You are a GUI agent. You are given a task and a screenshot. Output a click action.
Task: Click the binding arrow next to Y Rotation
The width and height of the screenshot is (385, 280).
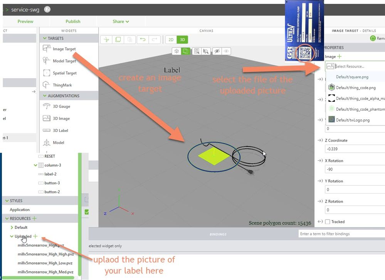pos(320,181)
